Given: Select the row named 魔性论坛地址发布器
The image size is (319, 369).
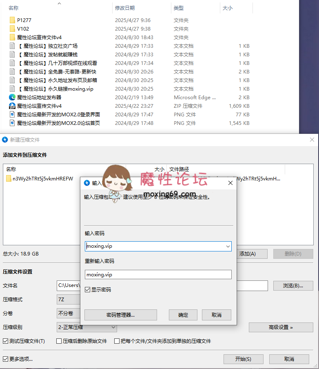Looking at the screenshot, I should 39,98.
